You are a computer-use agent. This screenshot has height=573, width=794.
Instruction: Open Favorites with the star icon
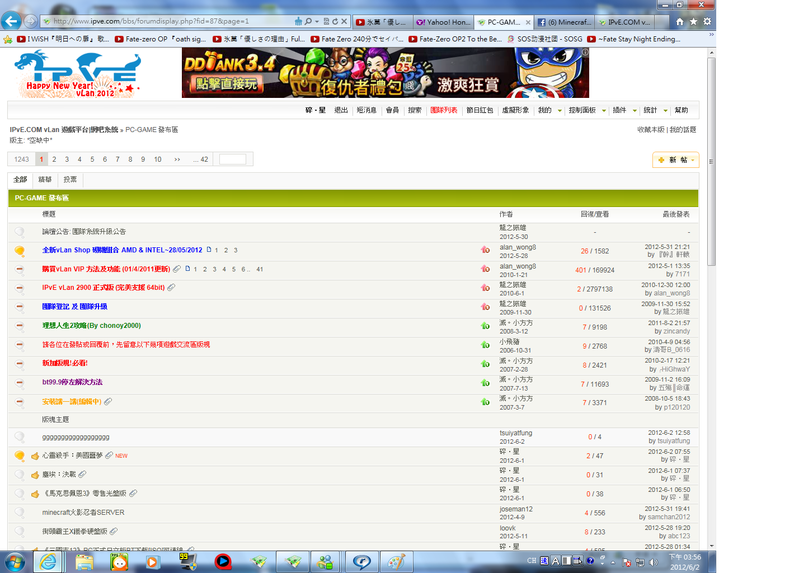pyautogui.click(x=693, y=21)
